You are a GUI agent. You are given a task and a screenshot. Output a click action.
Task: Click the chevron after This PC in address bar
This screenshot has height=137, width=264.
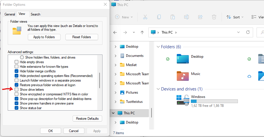pos(176,32)
